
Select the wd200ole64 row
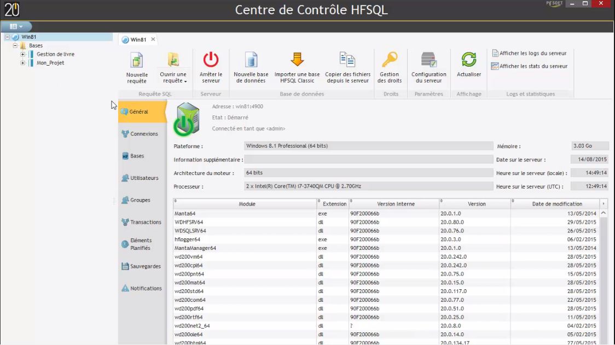coord(386,335)
